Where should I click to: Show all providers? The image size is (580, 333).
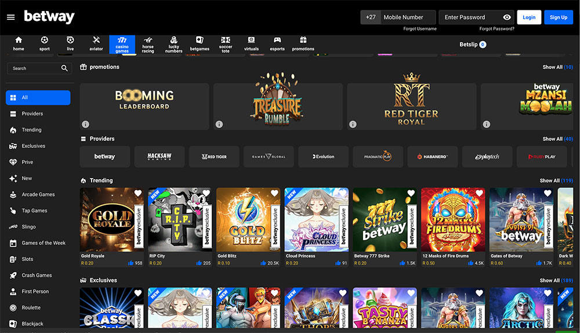pos(557,139)
